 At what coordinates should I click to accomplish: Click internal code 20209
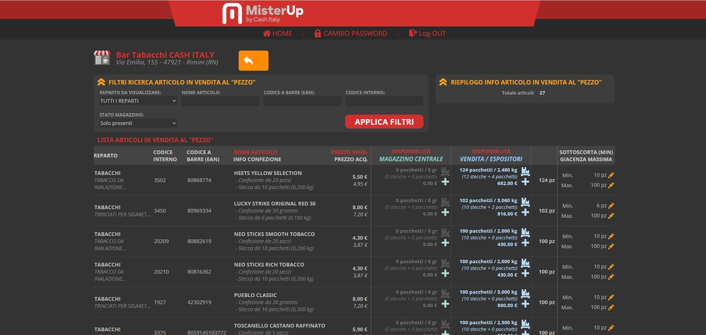pyautogui.click(x=161, y=241)
